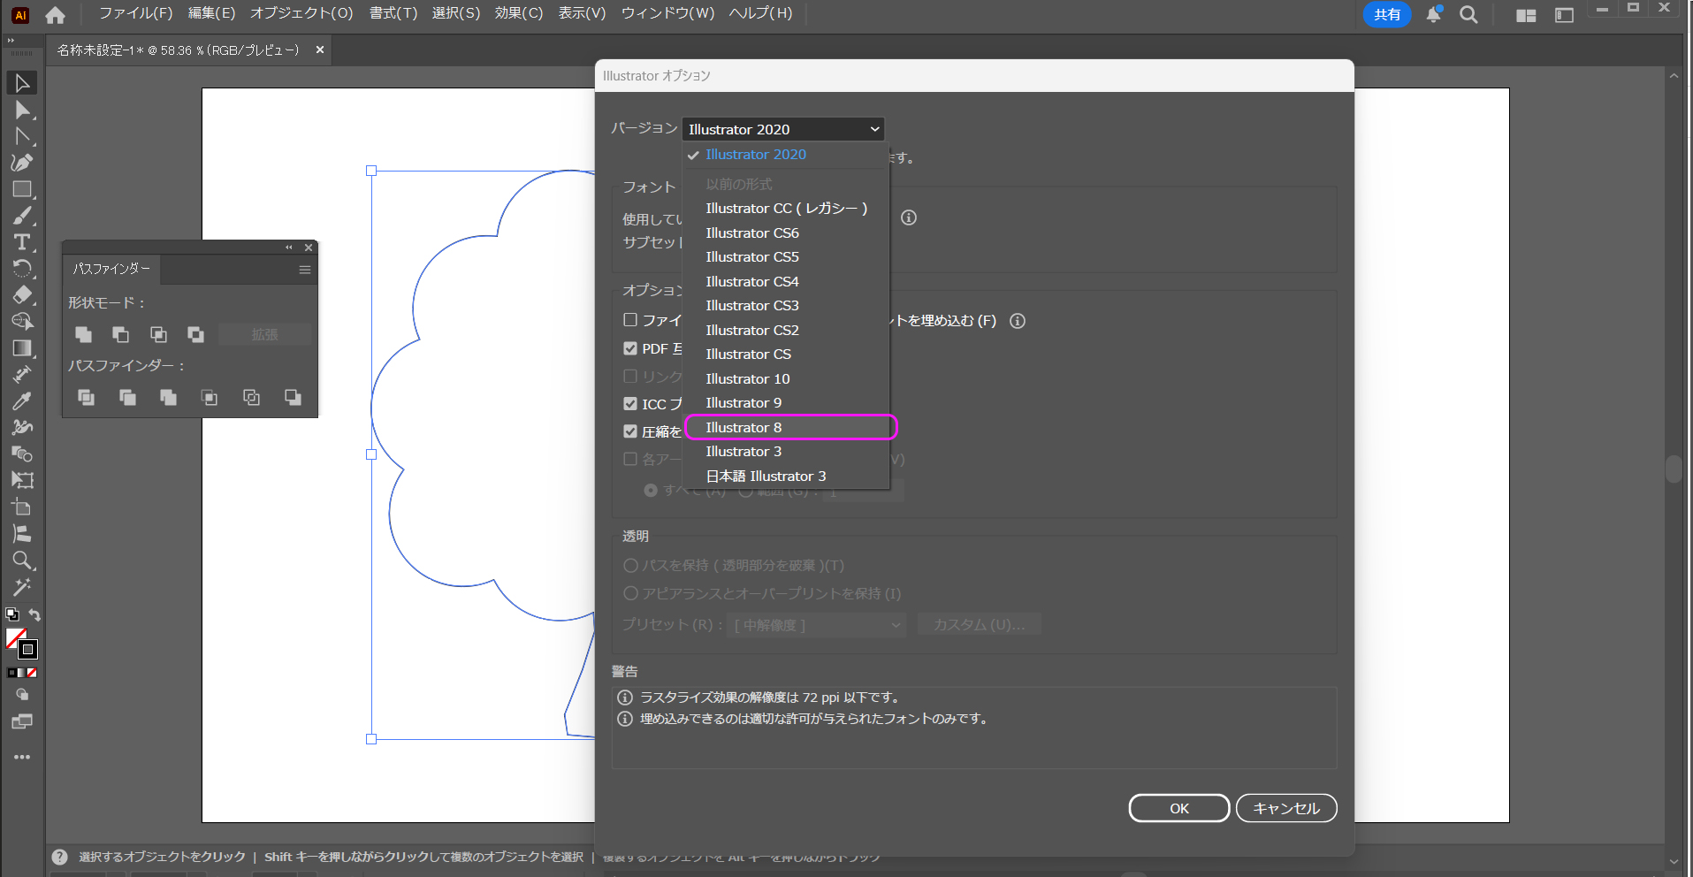Screen dimensions: 1693x877
Task: Select the Direct Selection tool
Action: click(x=22, y=110)
